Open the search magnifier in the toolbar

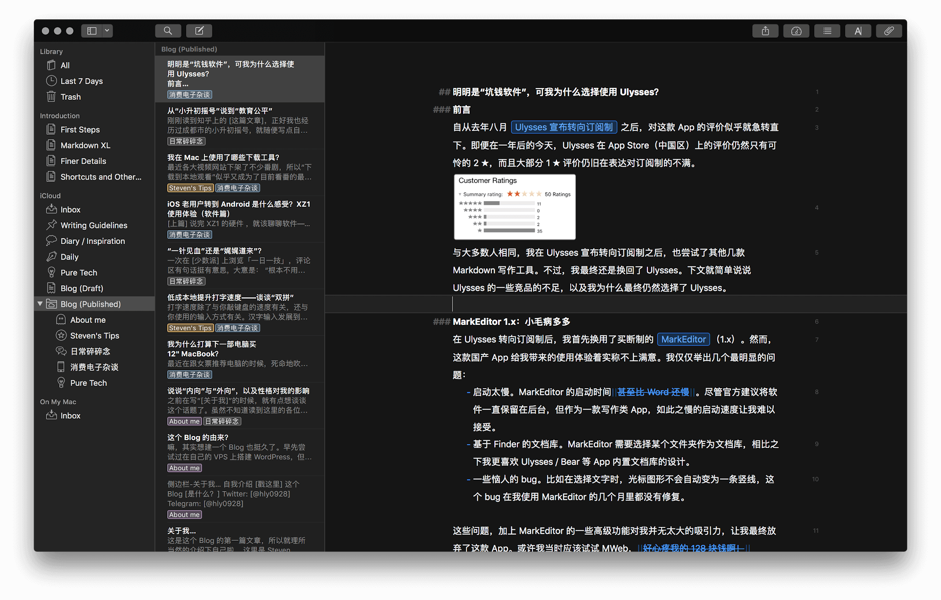point(168,31)
